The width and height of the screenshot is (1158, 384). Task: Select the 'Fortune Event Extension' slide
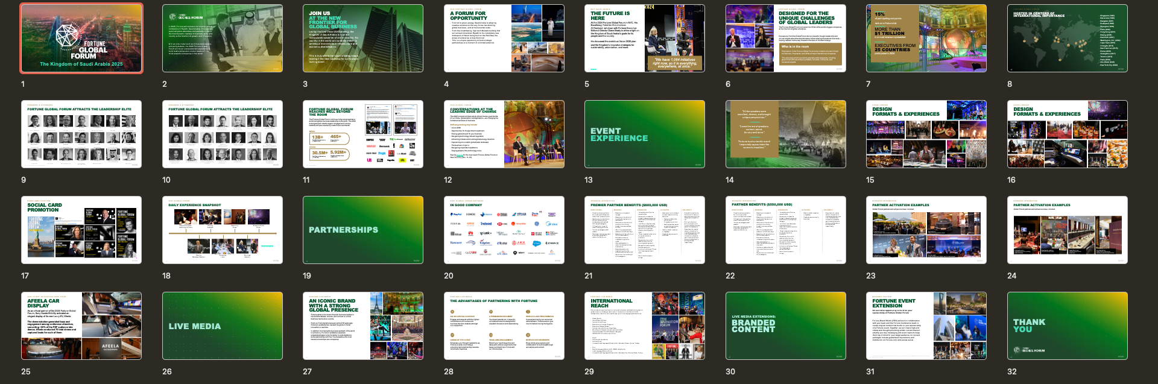926,326
